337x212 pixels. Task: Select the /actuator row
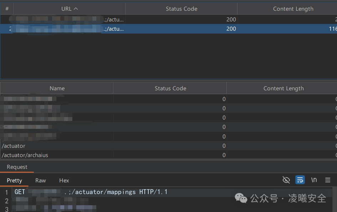click(168, 146)
